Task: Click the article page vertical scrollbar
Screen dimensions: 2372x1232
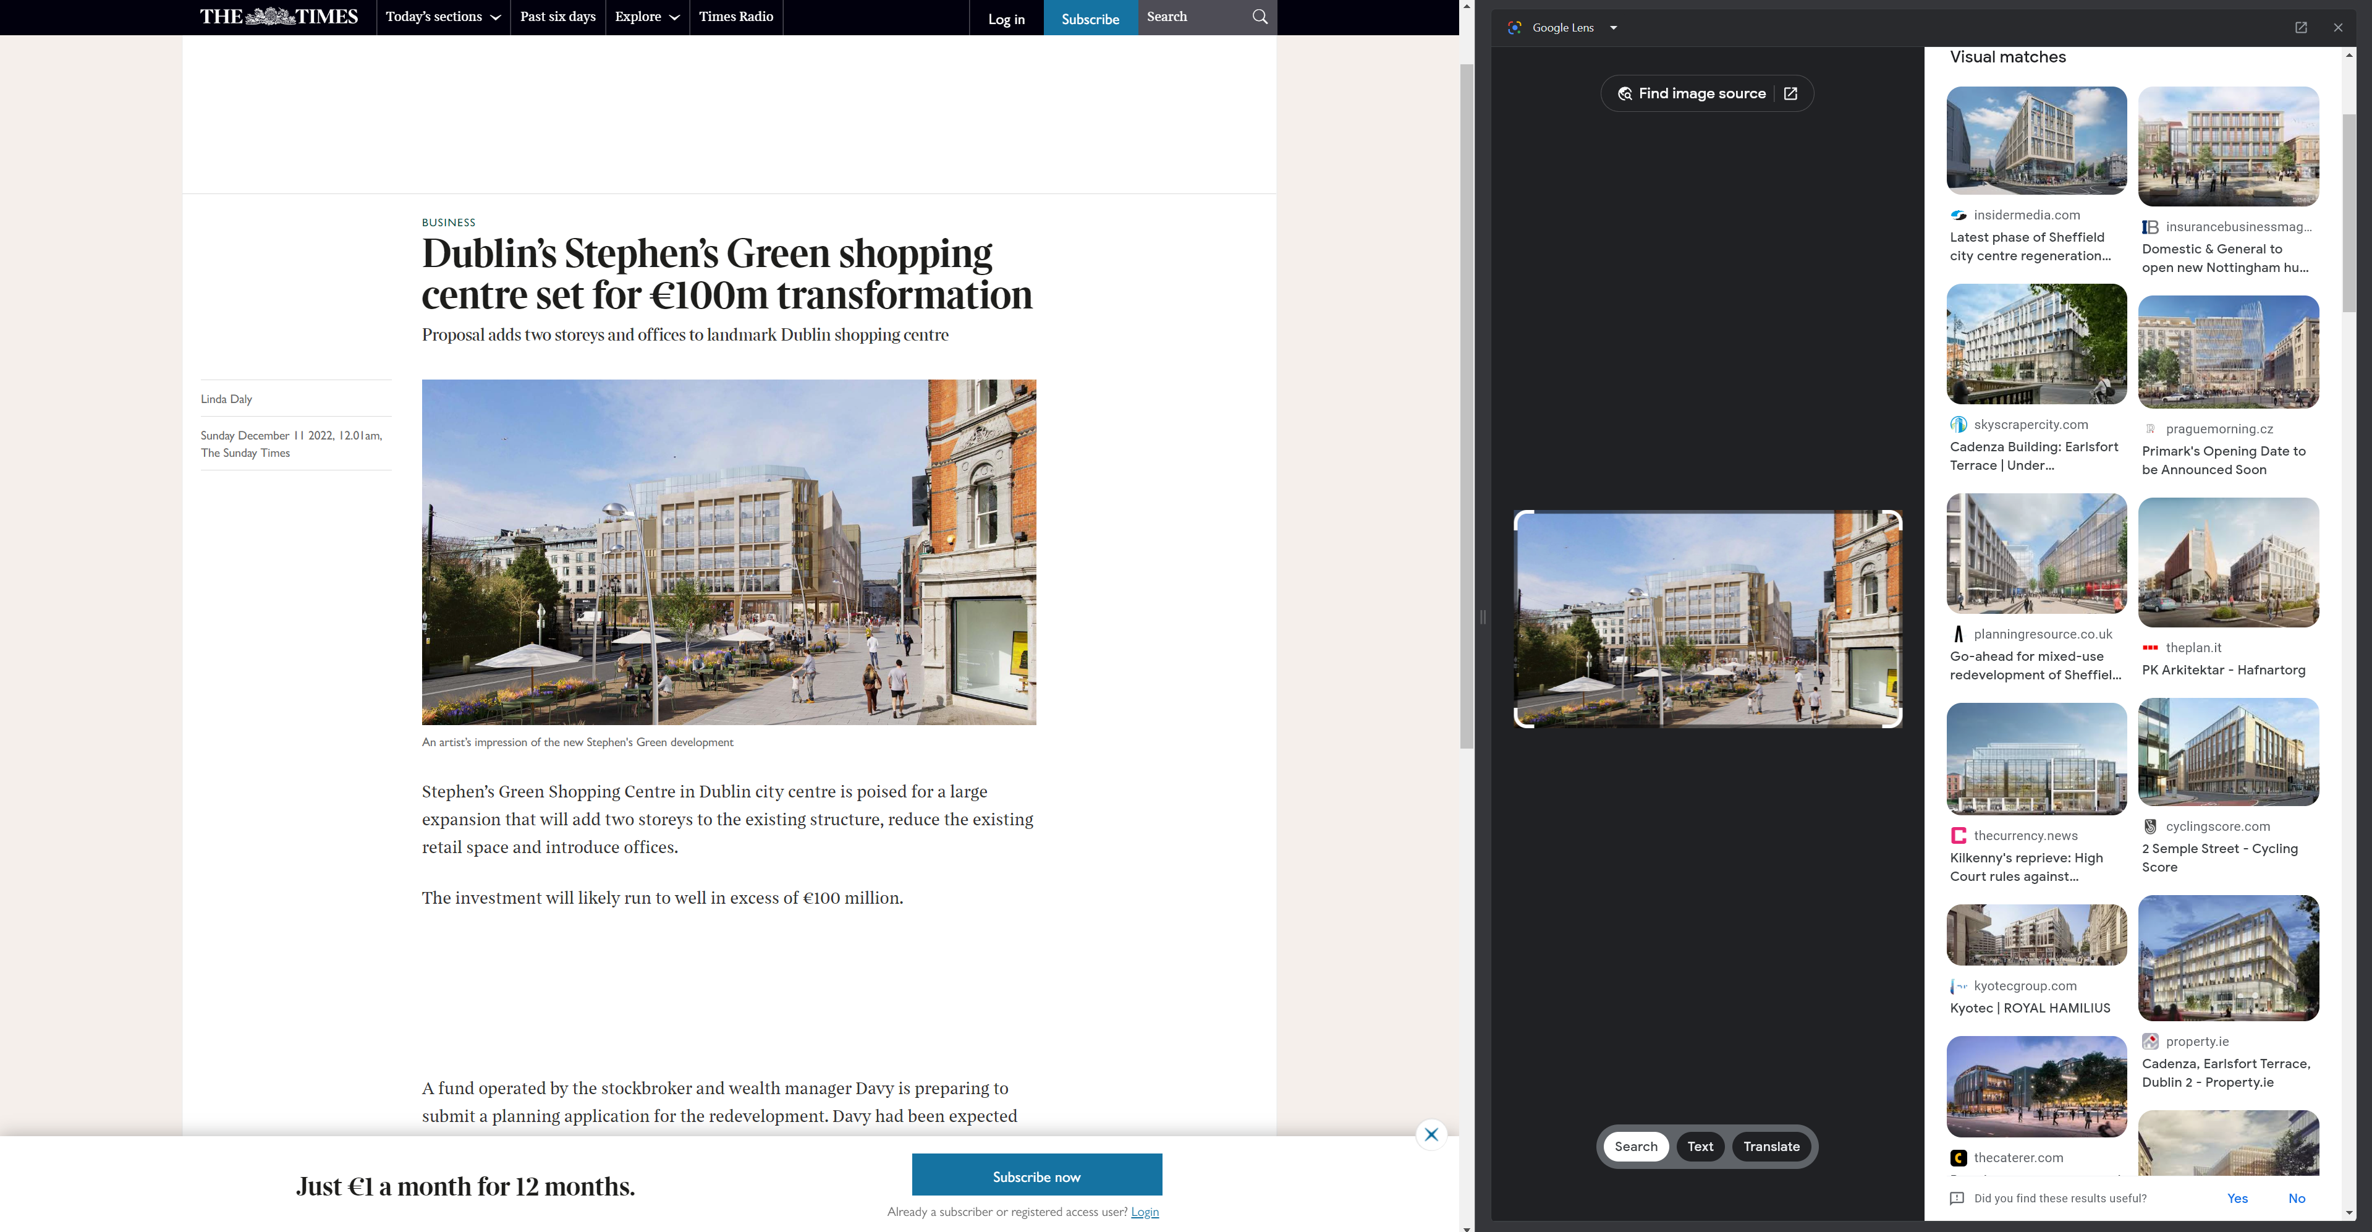Action: (x=1466, y=405)
